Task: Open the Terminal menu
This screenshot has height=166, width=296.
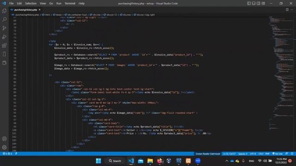Action: pos(70,3)
